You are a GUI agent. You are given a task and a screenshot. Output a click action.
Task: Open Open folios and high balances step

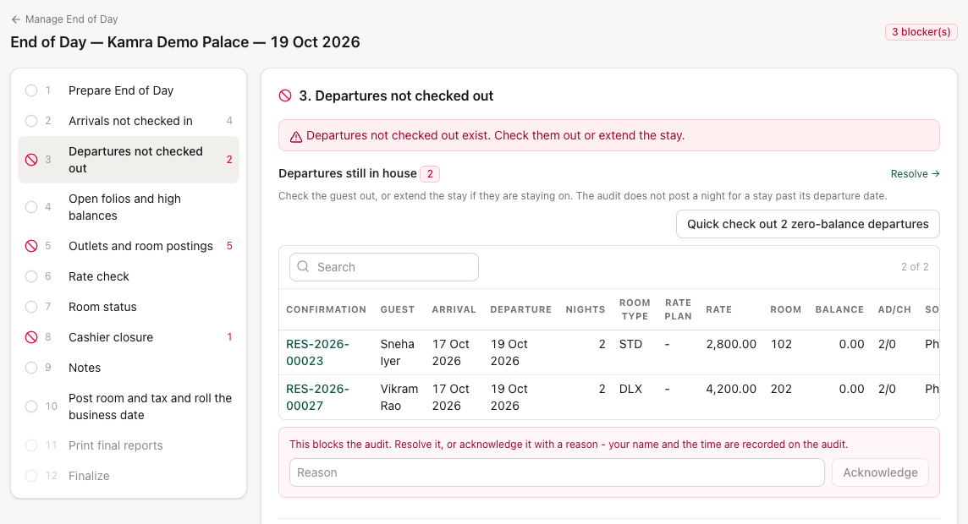point(129,207)
